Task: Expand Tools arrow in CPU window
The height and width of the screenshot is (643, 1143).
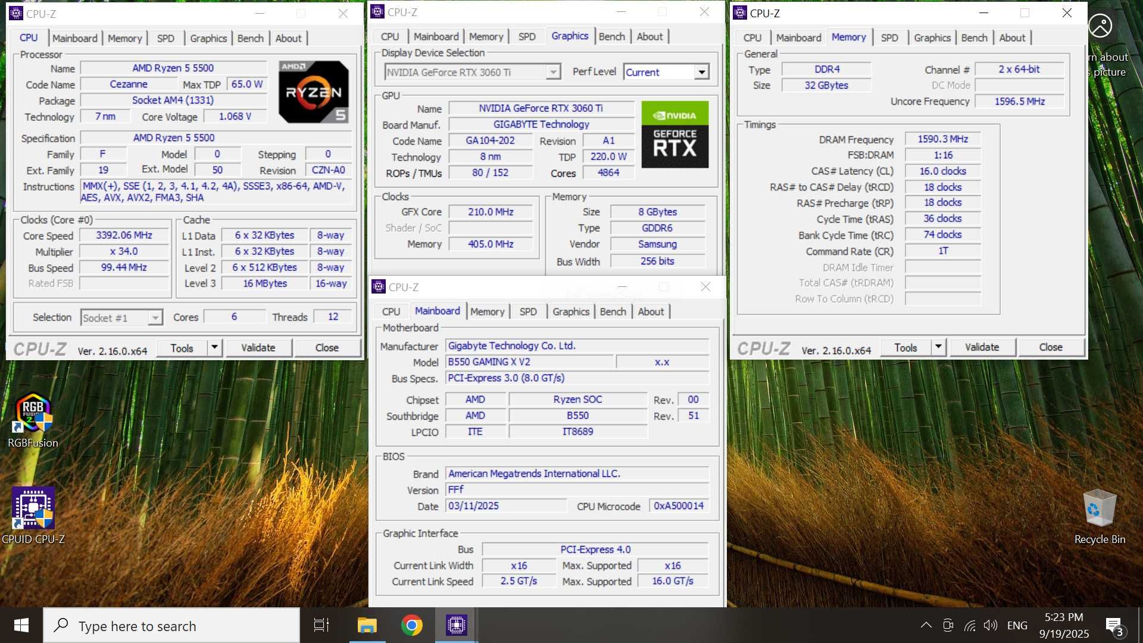Action: pos(214,347)
